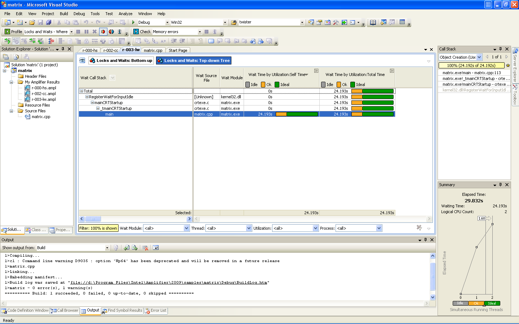
Task: Open the Locks and Waits analysis type dropdown
Action: tap(71, 32)
